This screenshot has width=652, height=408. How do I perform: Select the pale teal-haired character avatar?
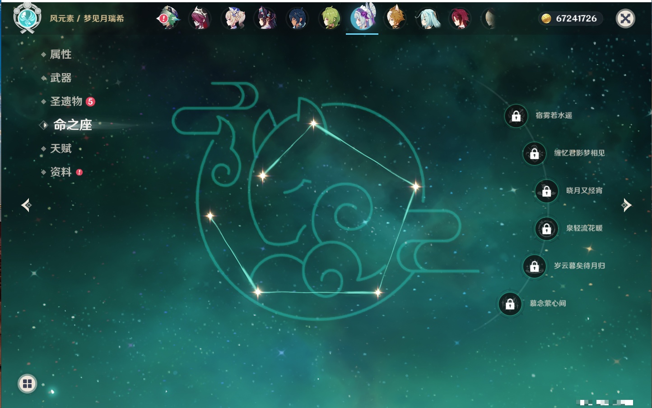point(427,18)
